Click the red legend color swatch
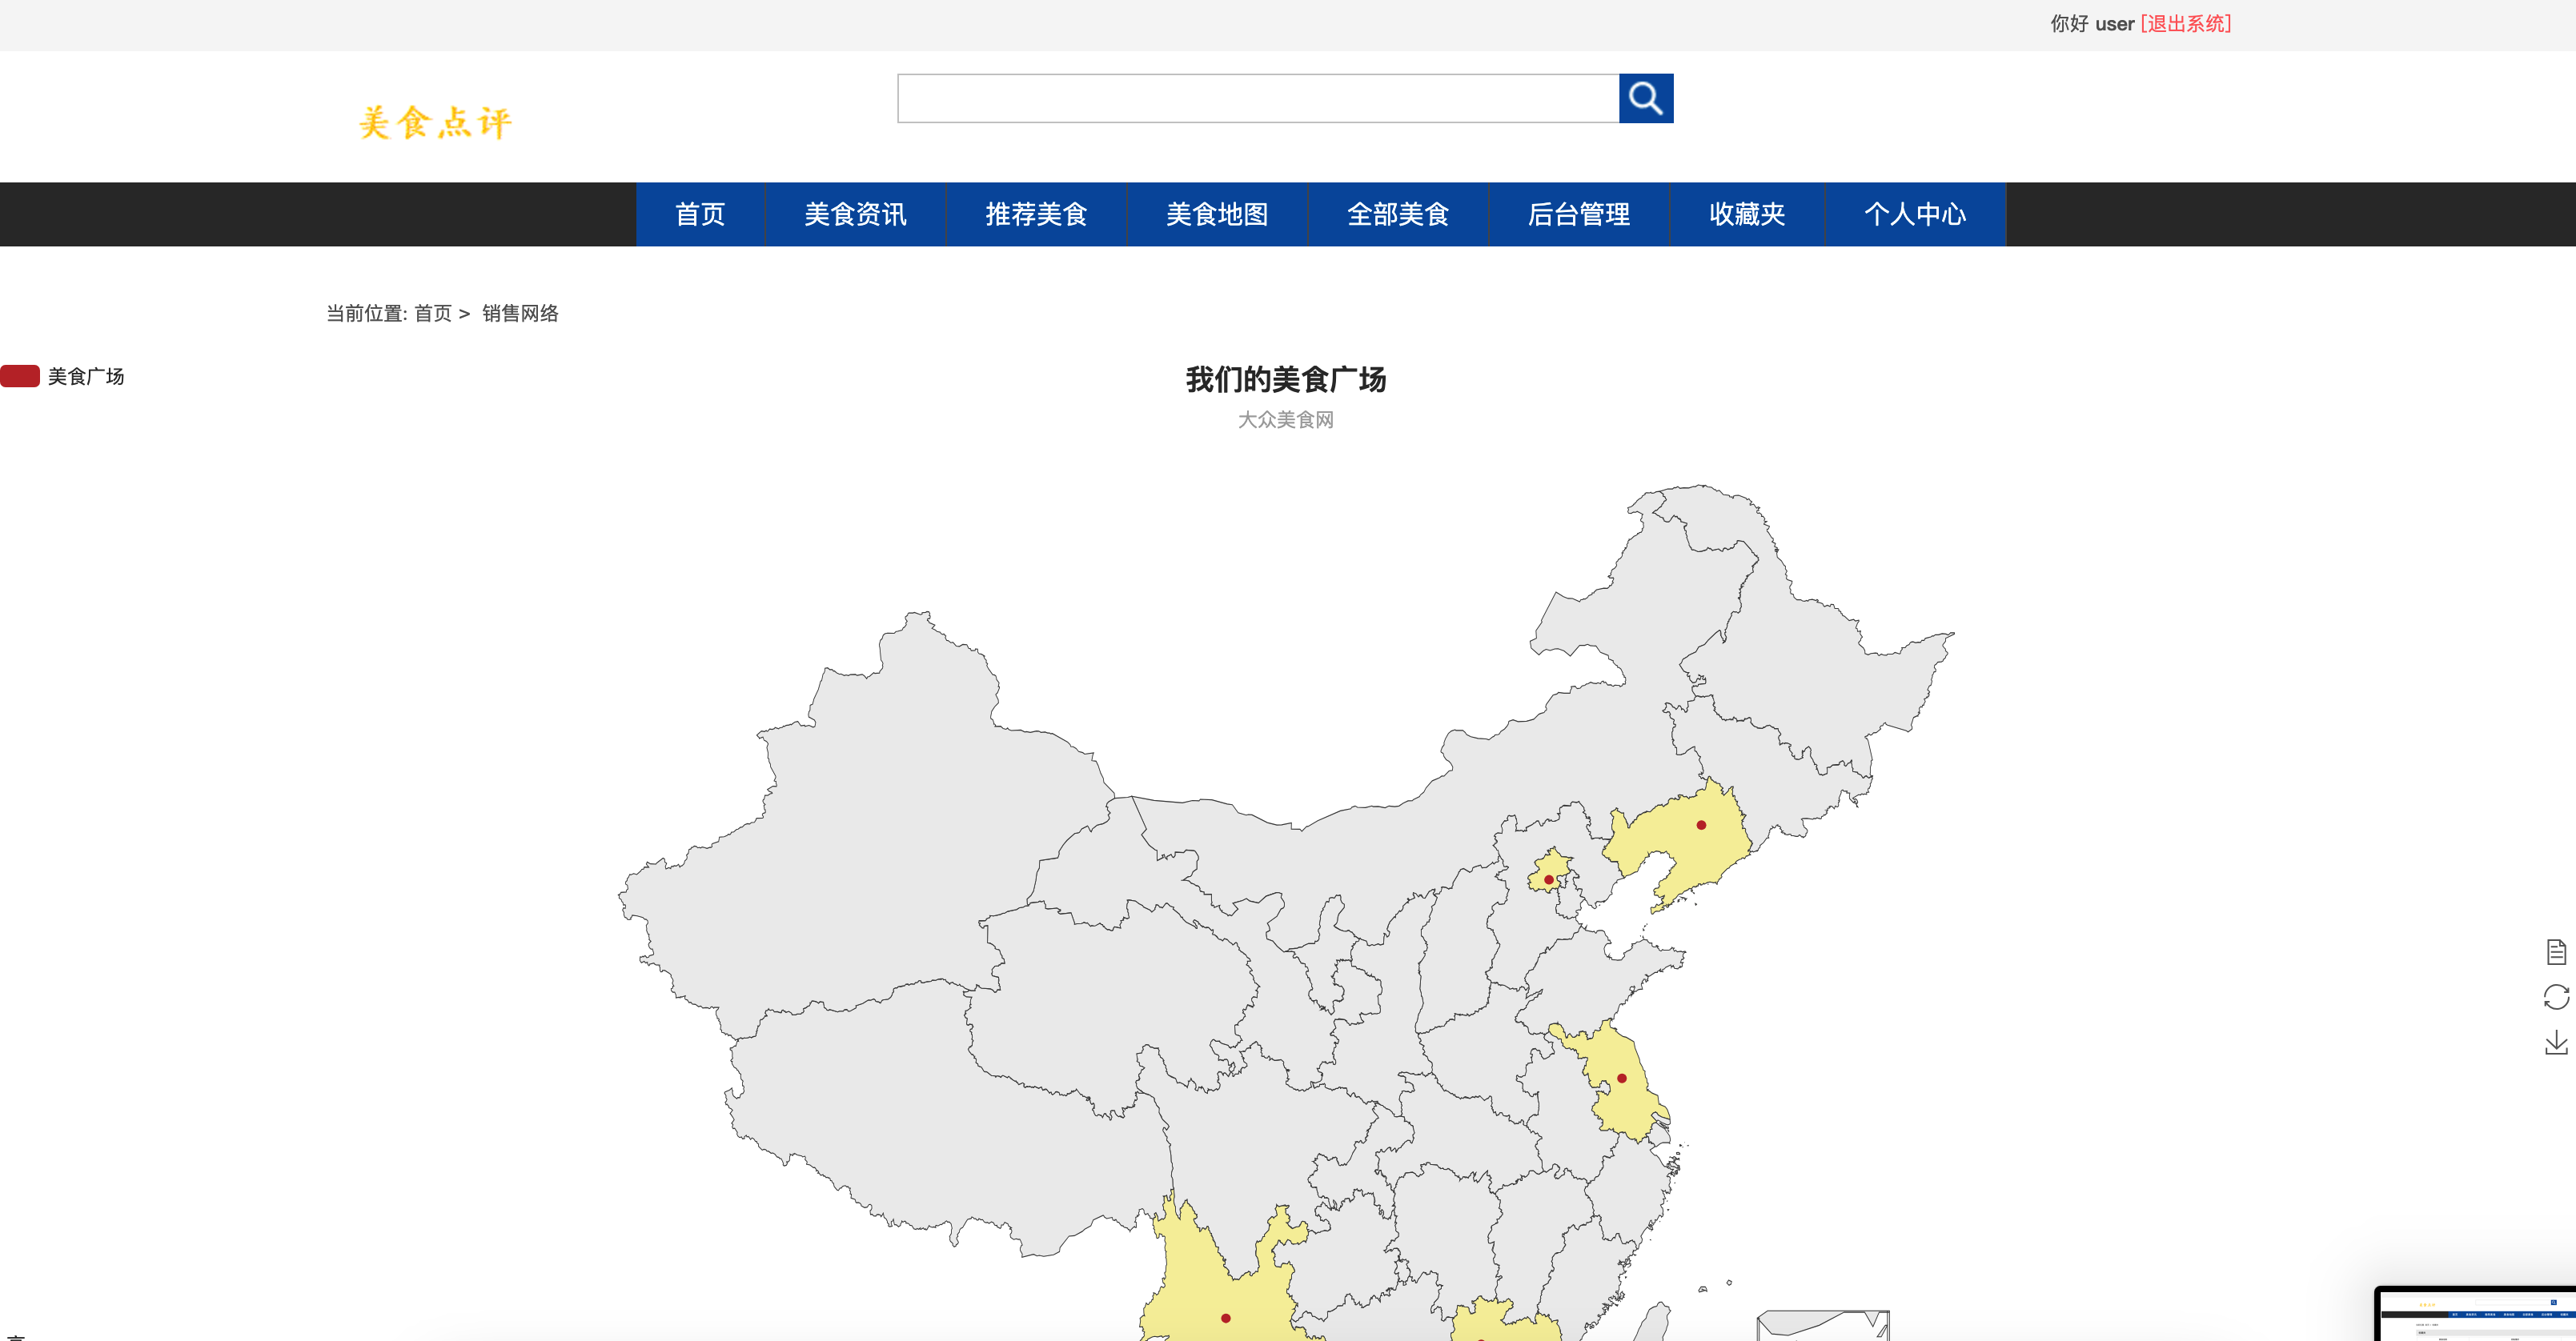The width and height of the screenshot is (2576, 1341). click(x=19, y=377)
